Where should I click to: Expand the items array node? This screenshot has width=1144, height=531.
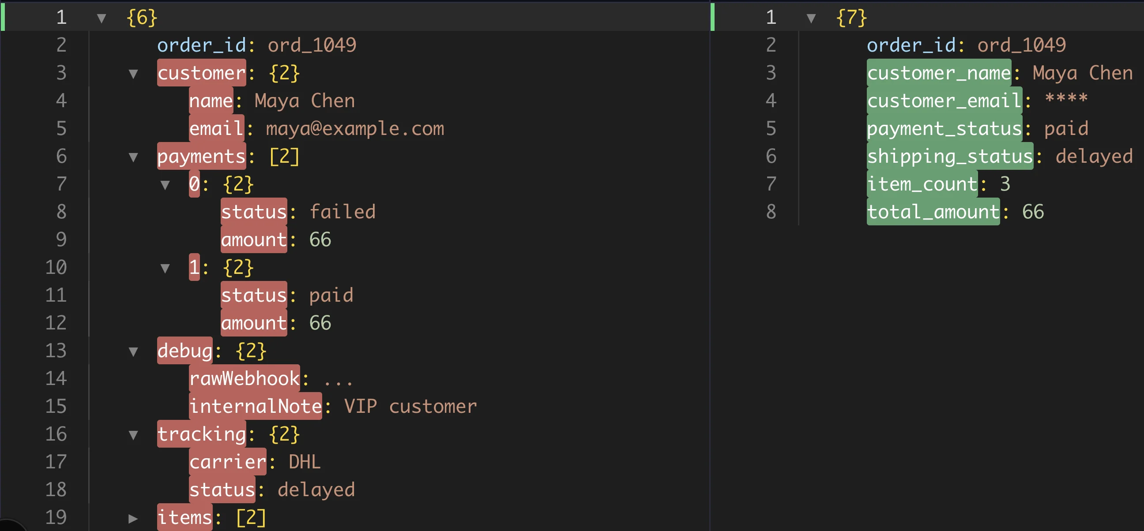[133, 517]
